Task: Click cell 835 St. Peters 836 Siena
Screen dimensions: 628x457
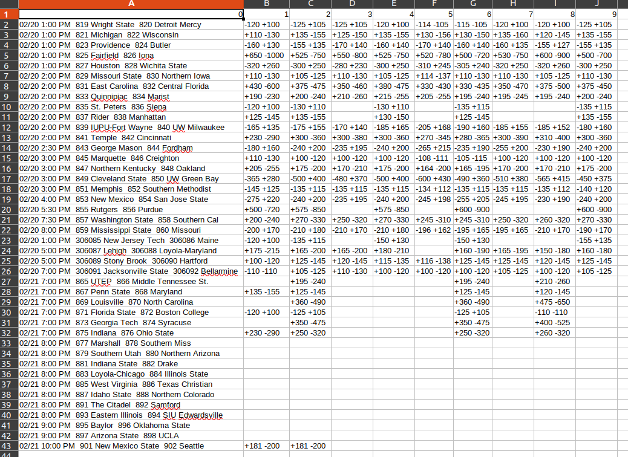Action: pos(131,107)
